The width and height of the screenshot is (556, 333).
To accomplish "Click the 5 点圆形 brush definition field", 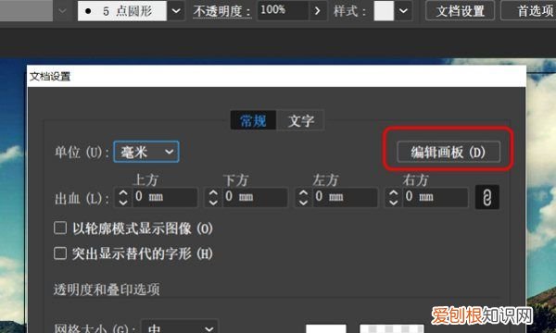I will click(122, 11).
